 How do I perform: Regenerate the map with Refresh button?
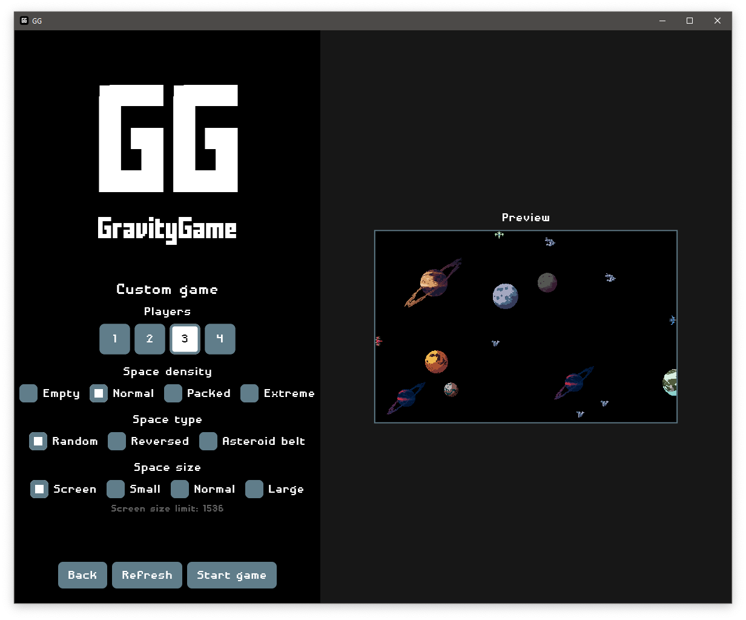(147, 575)
